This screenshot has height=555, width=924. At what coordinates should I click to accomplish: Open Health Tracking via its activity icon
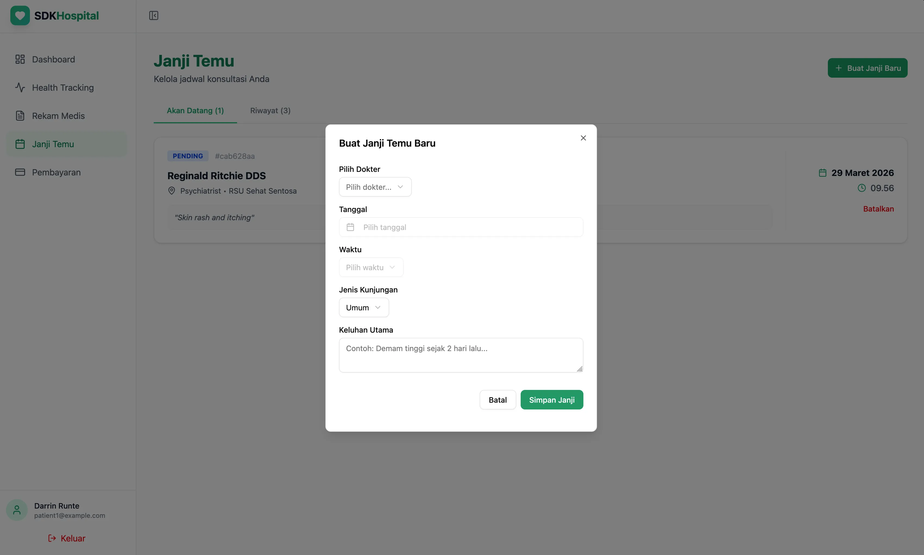point(20,87)
